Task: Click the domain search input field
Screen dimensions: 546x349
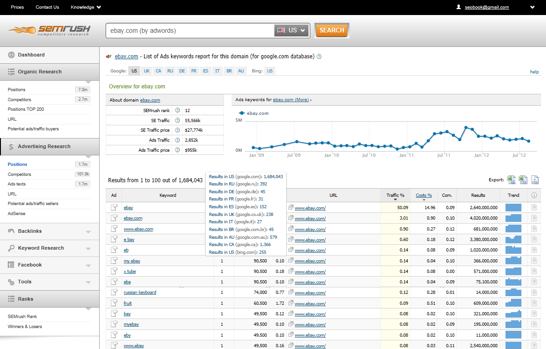Action: (x=190, y=31)
